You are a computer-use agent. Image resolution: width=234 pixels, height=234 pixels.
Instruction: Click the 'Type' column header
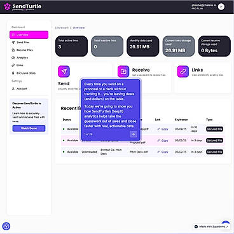point(209,120)
